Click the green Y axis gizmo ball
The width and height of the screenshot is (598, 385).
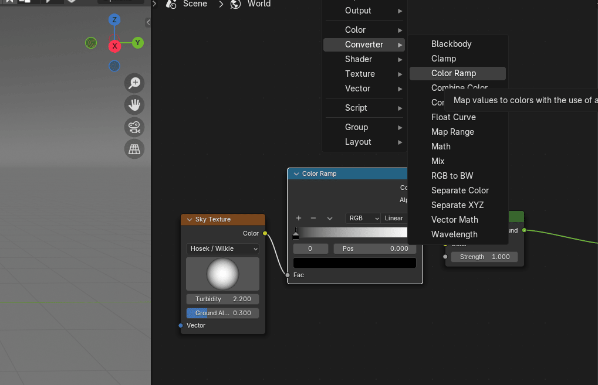138,43
